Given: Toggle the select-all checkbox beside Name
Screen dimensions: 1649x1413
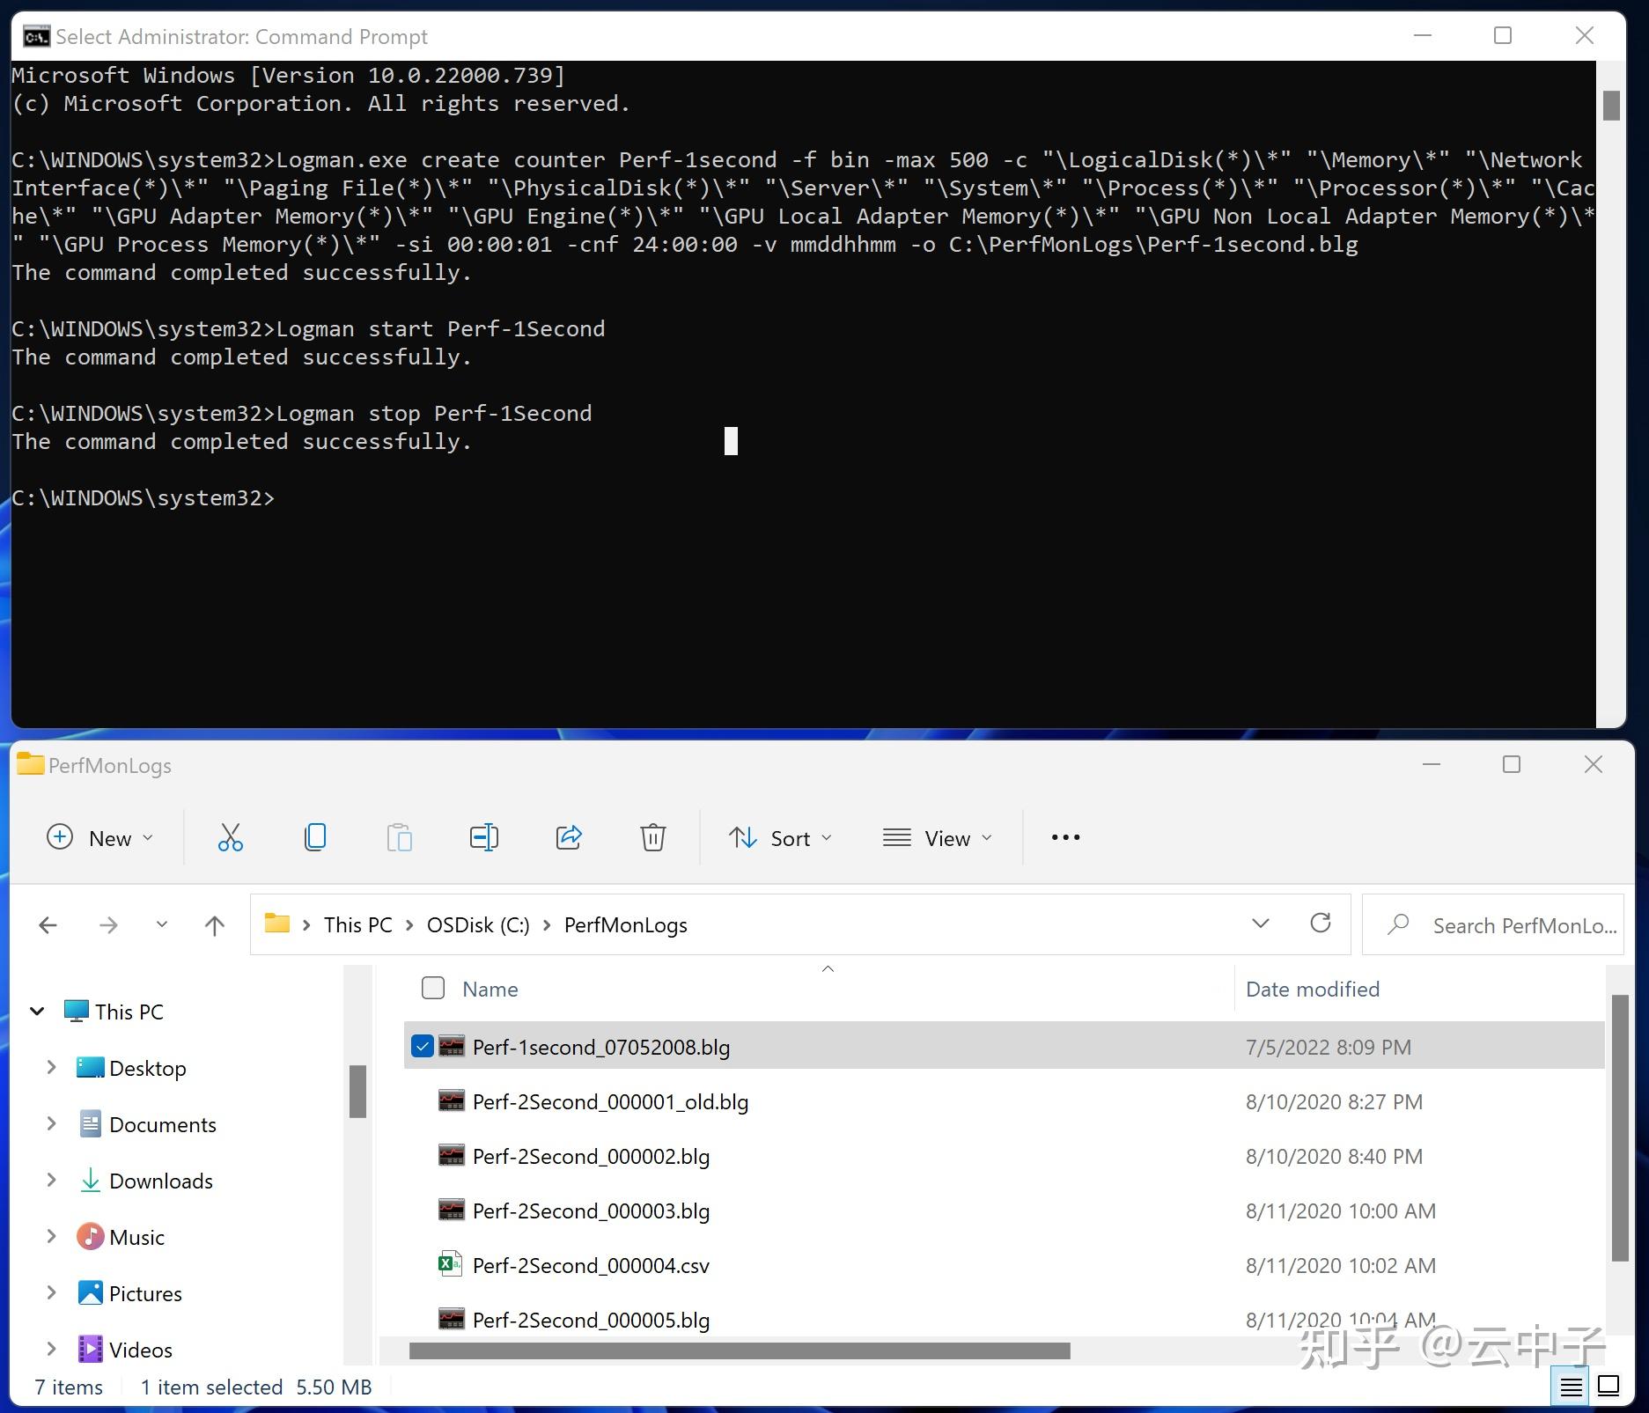Looking at the screenshot, I should (x=432, y=988).
